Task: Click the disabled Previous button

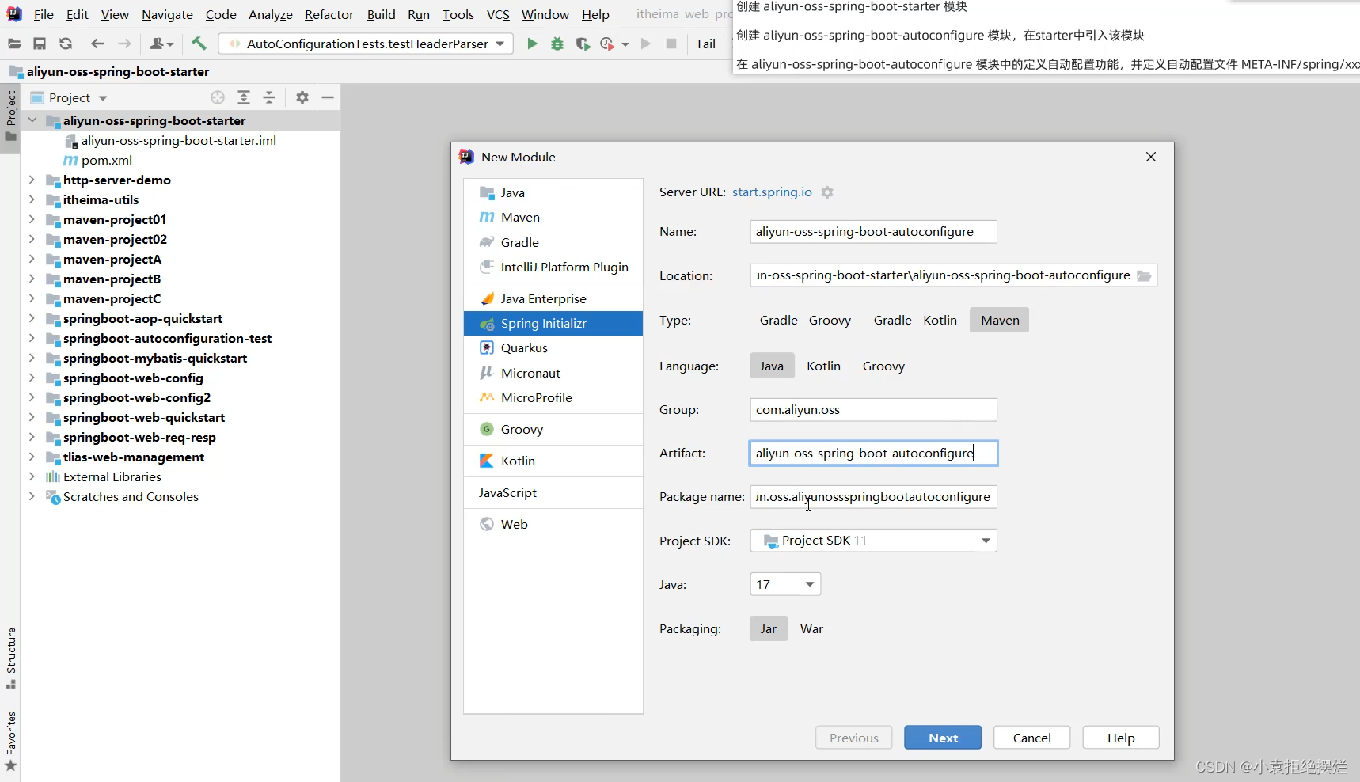Action: (x=854, y=738)
